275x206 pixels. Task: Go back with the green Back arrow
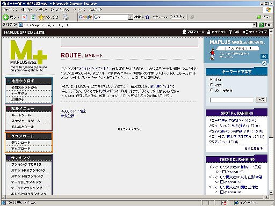point(6,17)
